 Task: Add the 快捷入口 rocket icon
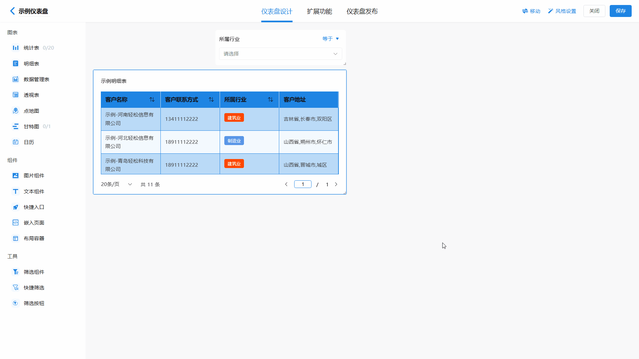[x=16, y=207]
